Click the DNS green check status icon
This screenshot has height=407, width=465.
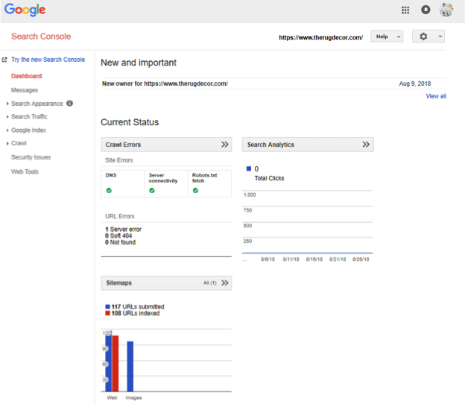coord(109,190)
